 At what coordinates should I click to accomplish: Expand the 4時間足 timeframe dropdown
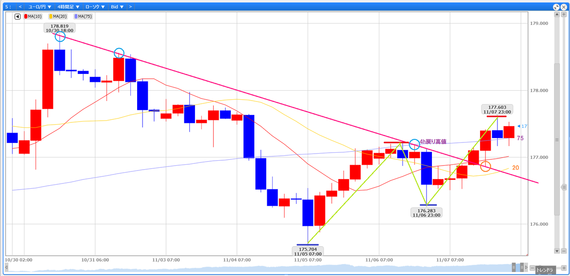pos(68,7)
